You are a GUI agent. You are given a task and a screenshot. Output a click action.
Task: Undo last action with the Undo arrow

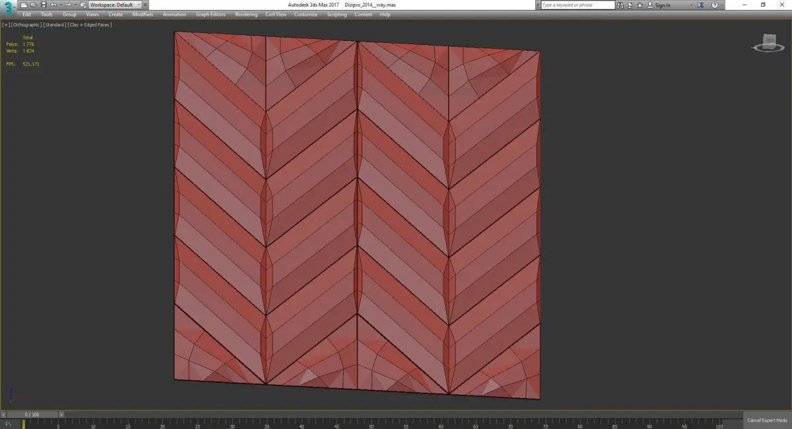click(53, 5)
